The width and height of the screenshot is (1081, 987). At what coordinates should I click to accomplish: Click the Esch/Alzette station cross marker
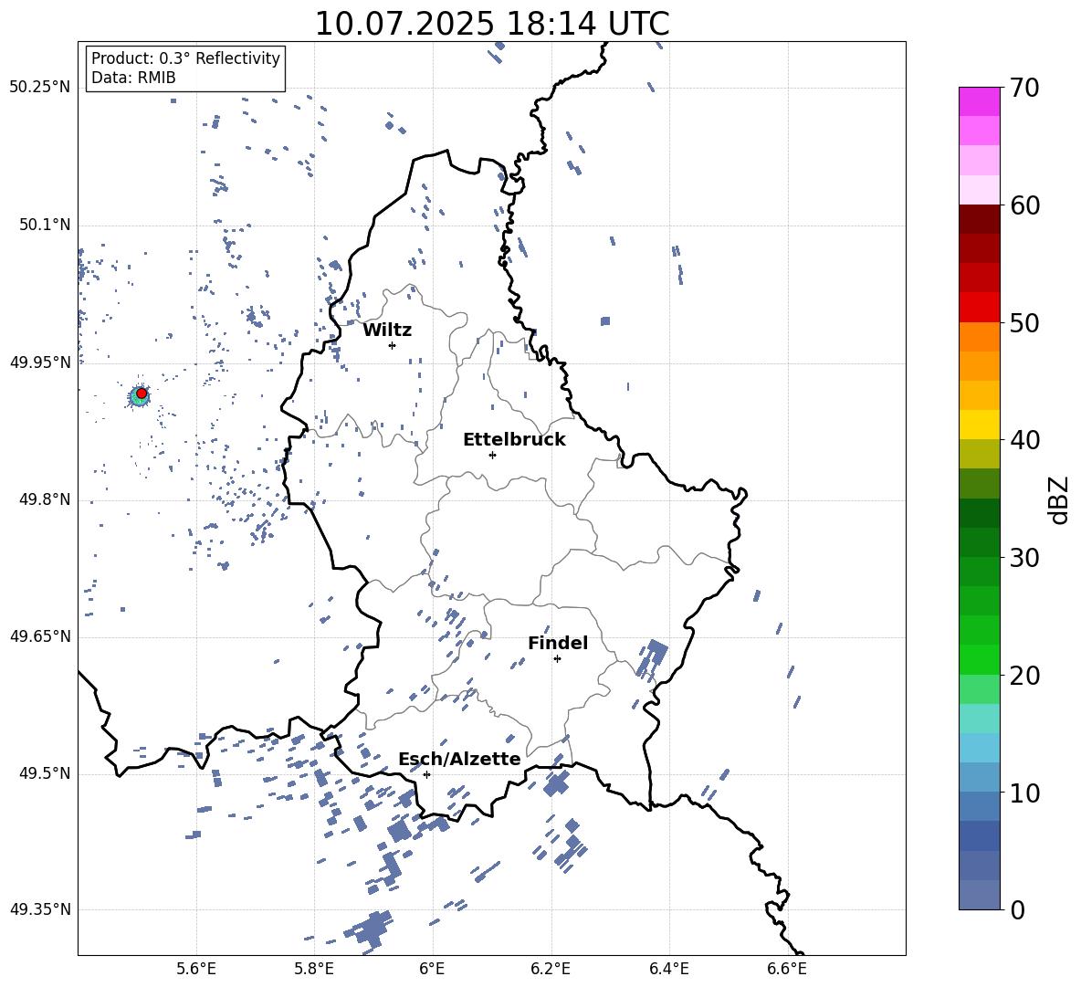[x=426, y=774]
